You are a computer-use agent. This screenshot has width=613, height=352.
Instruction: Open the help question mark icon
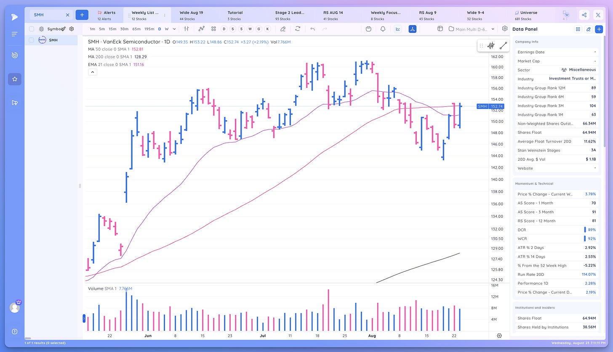(x=15, y=331)
